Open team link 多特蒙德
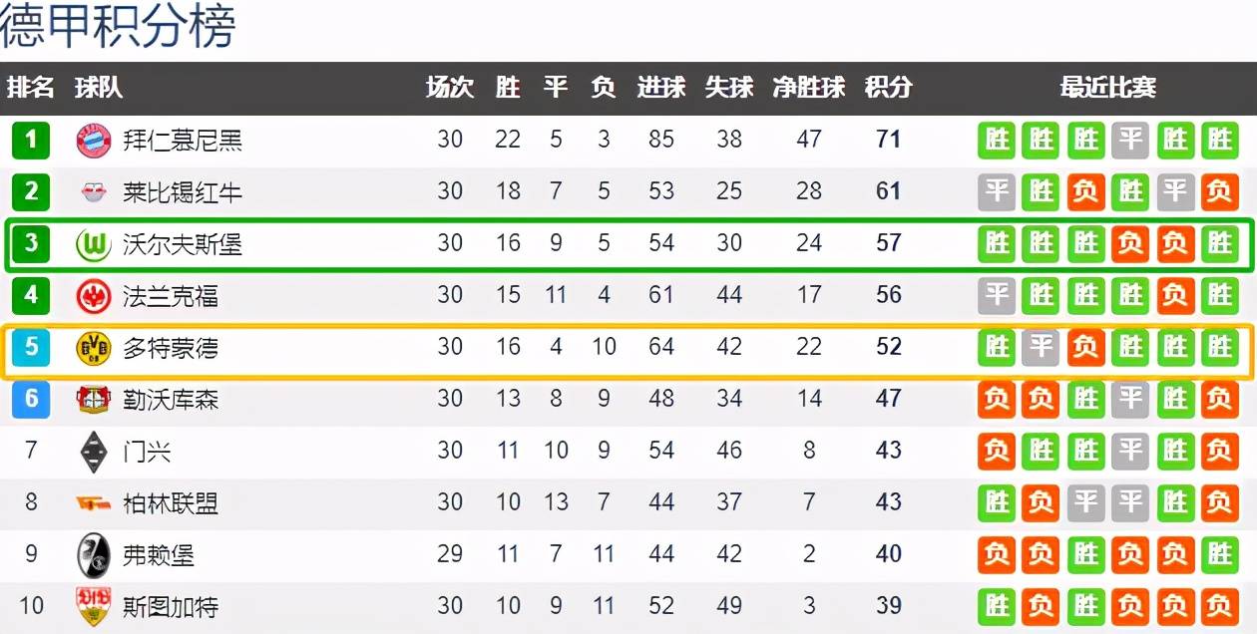Image resolution: width=1257 pixels, height=634 pixels. 171,347
